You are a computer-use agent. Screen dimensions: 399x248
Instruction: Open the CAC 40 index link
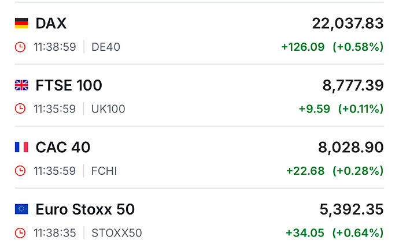click(x=63, y=147)
